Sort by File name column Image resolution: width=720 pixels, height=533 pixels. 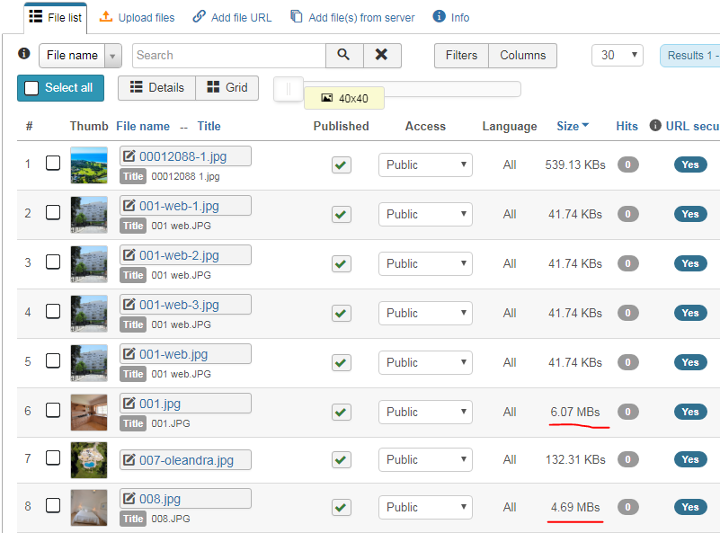[x=143, y=126]
